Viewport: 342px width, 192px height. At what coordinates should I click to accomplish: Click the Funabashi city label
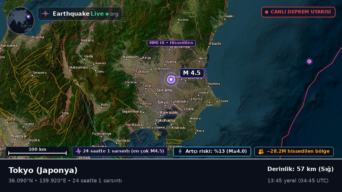click(179, 102)
